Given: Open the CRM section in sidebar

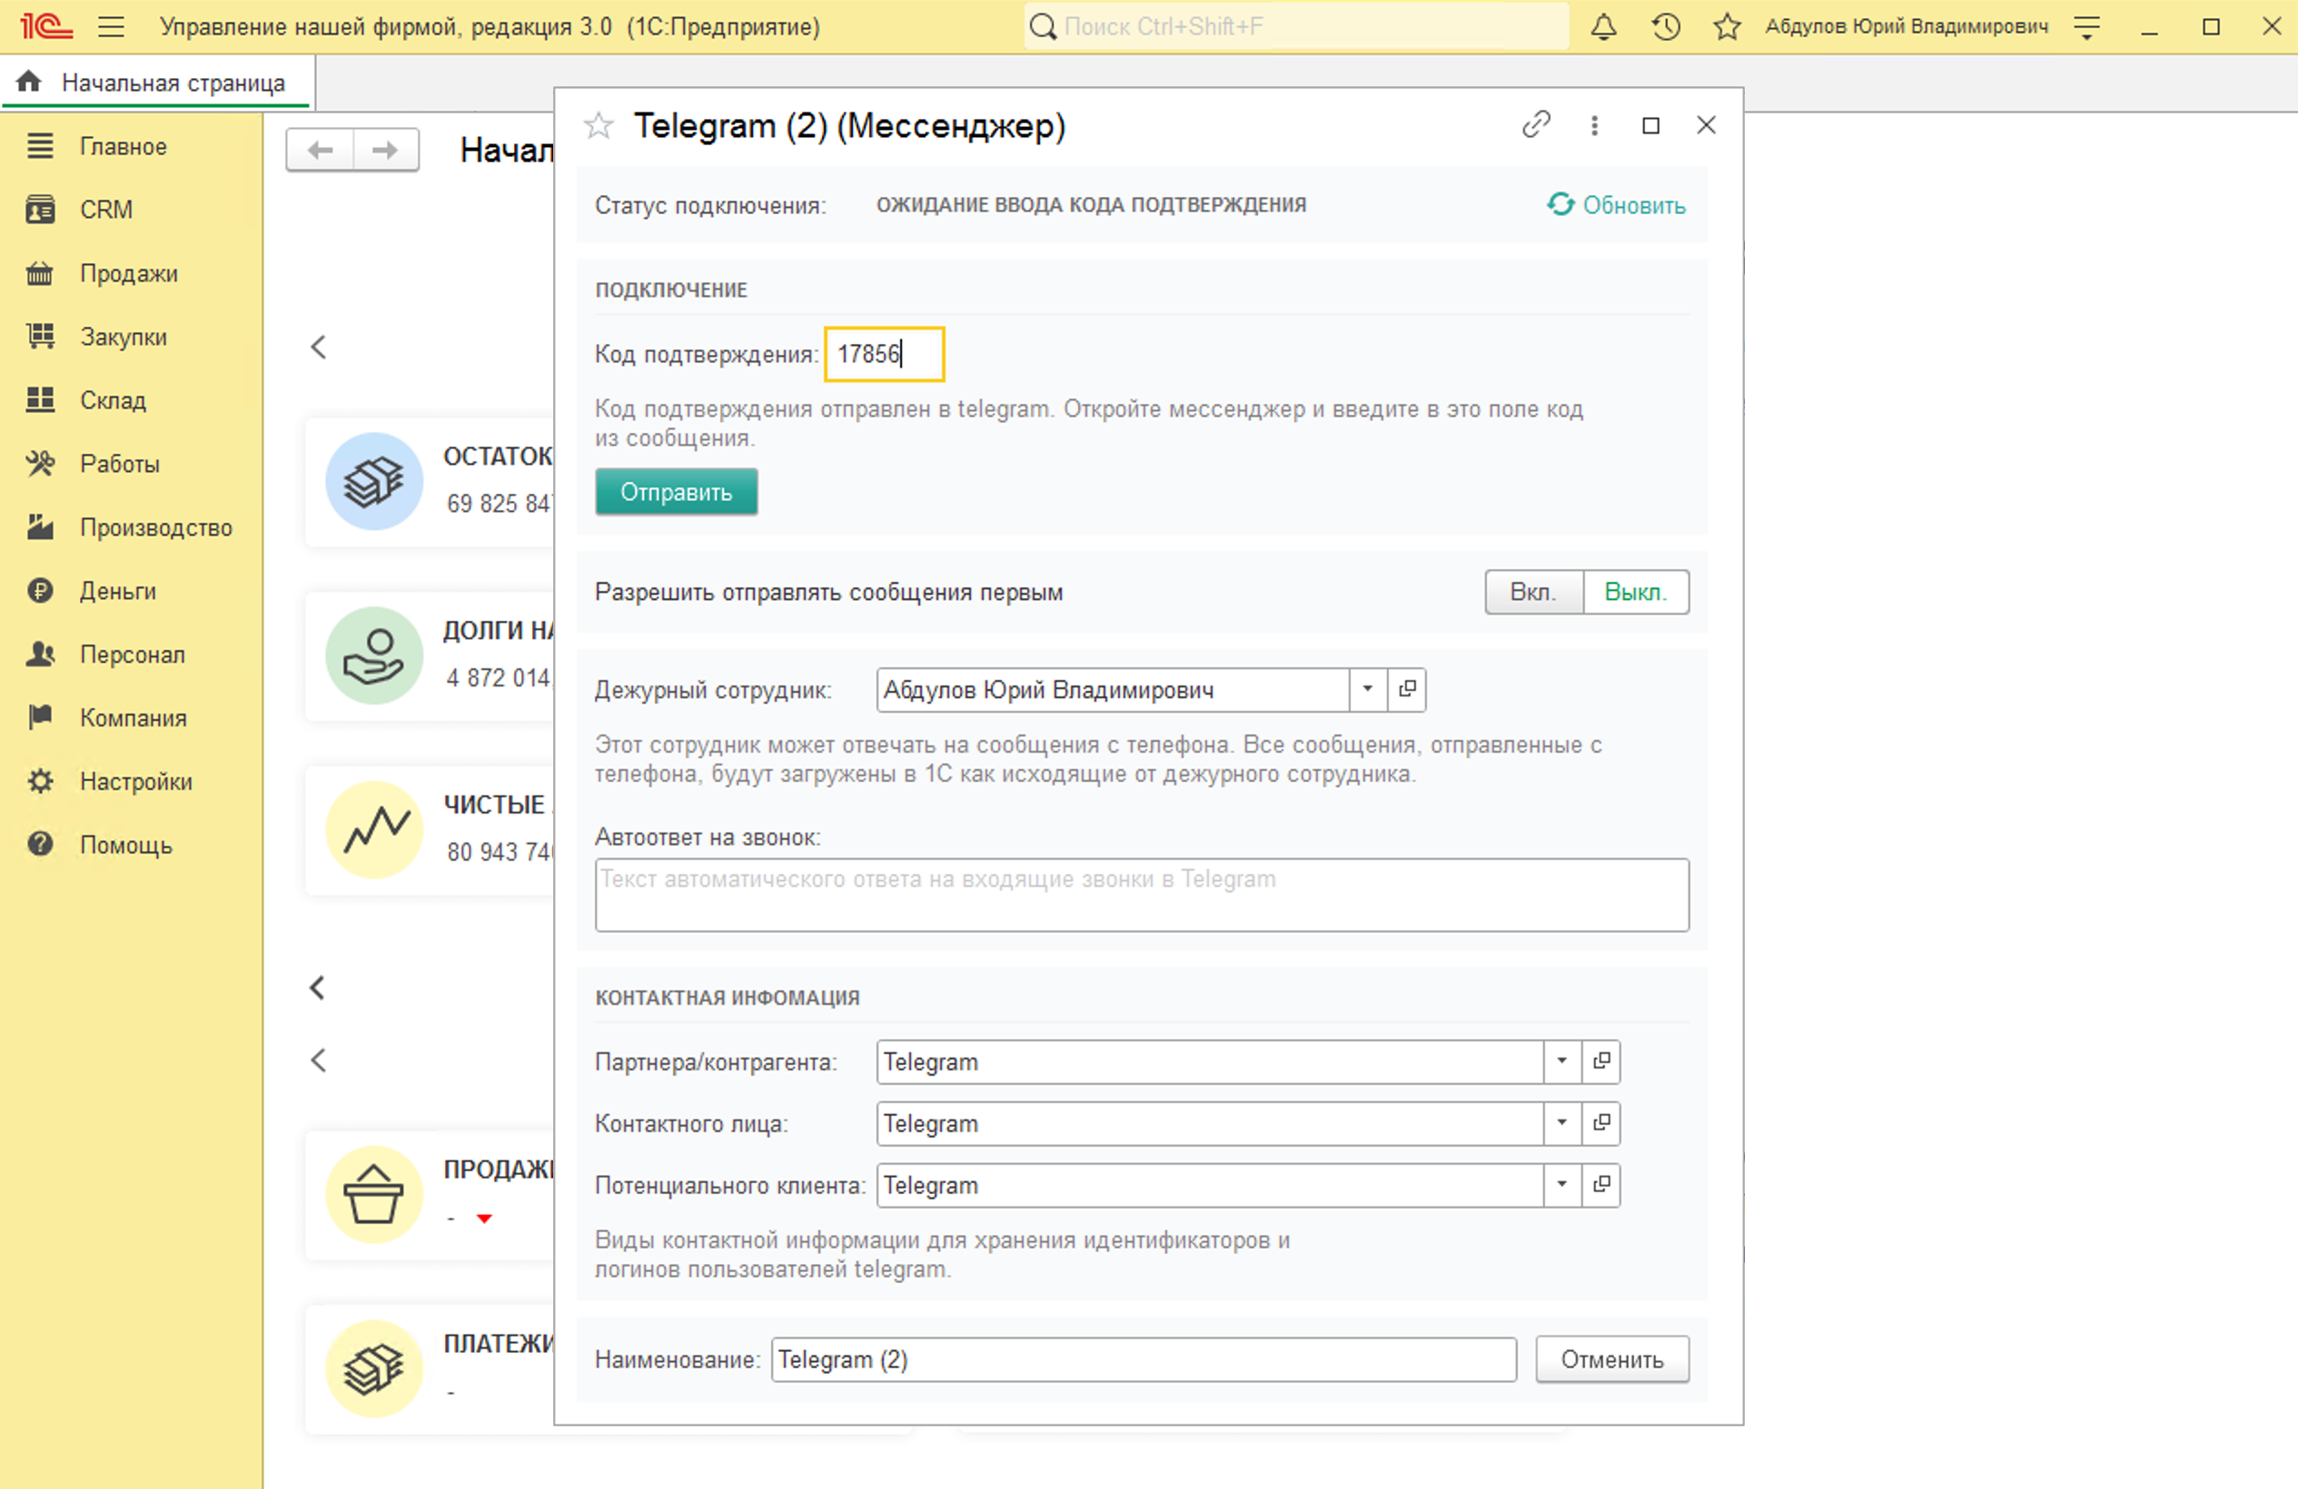Looking at the screenshot, I should [x=105, y=210].
